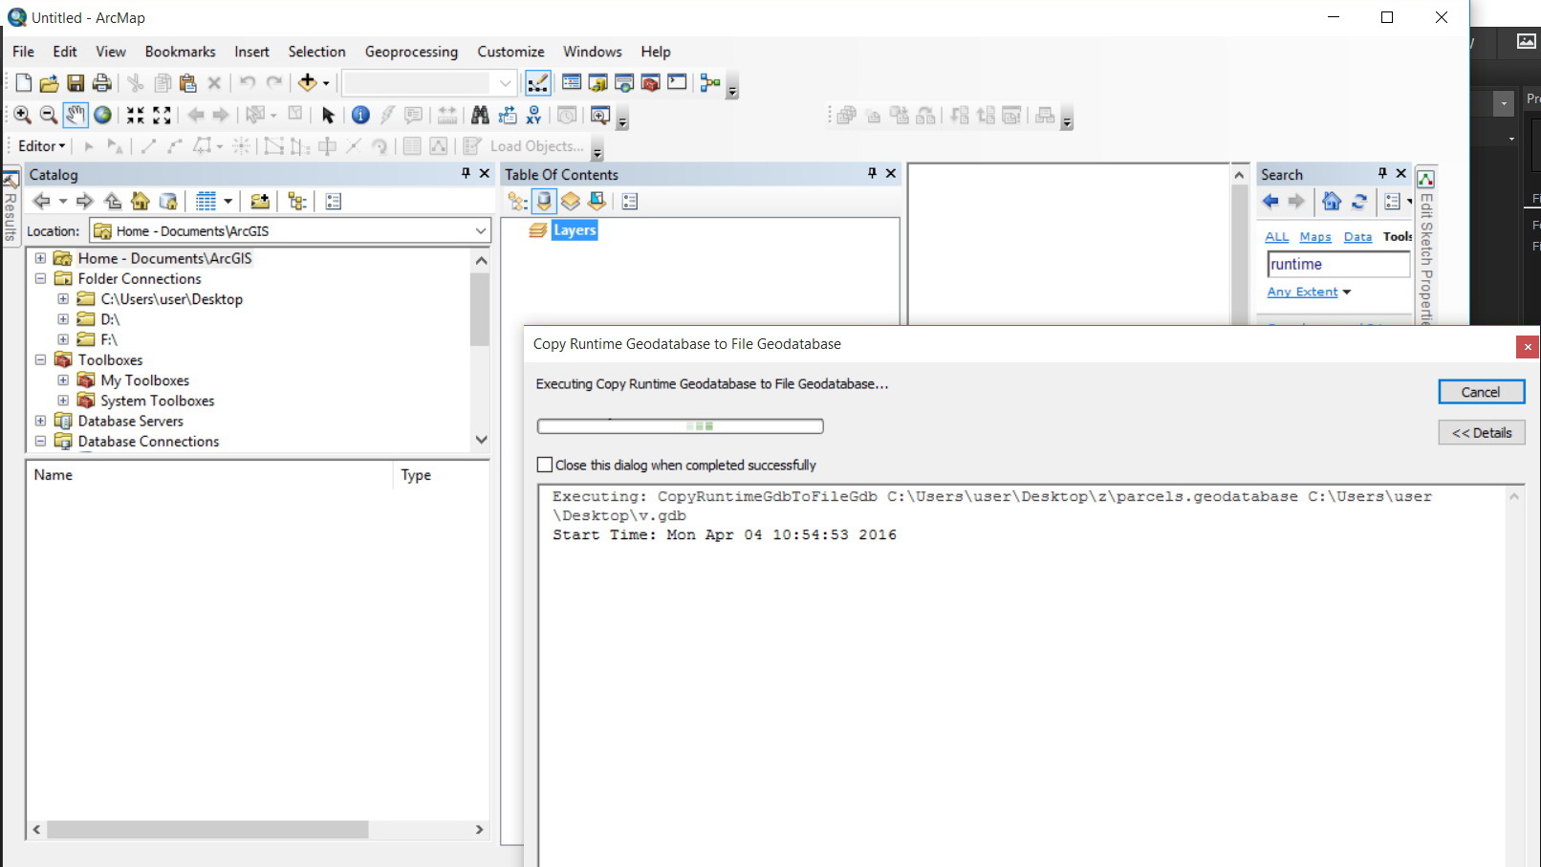Open a map document with folder icon
The image size is (1541, 867).
[x=50, y=83]
